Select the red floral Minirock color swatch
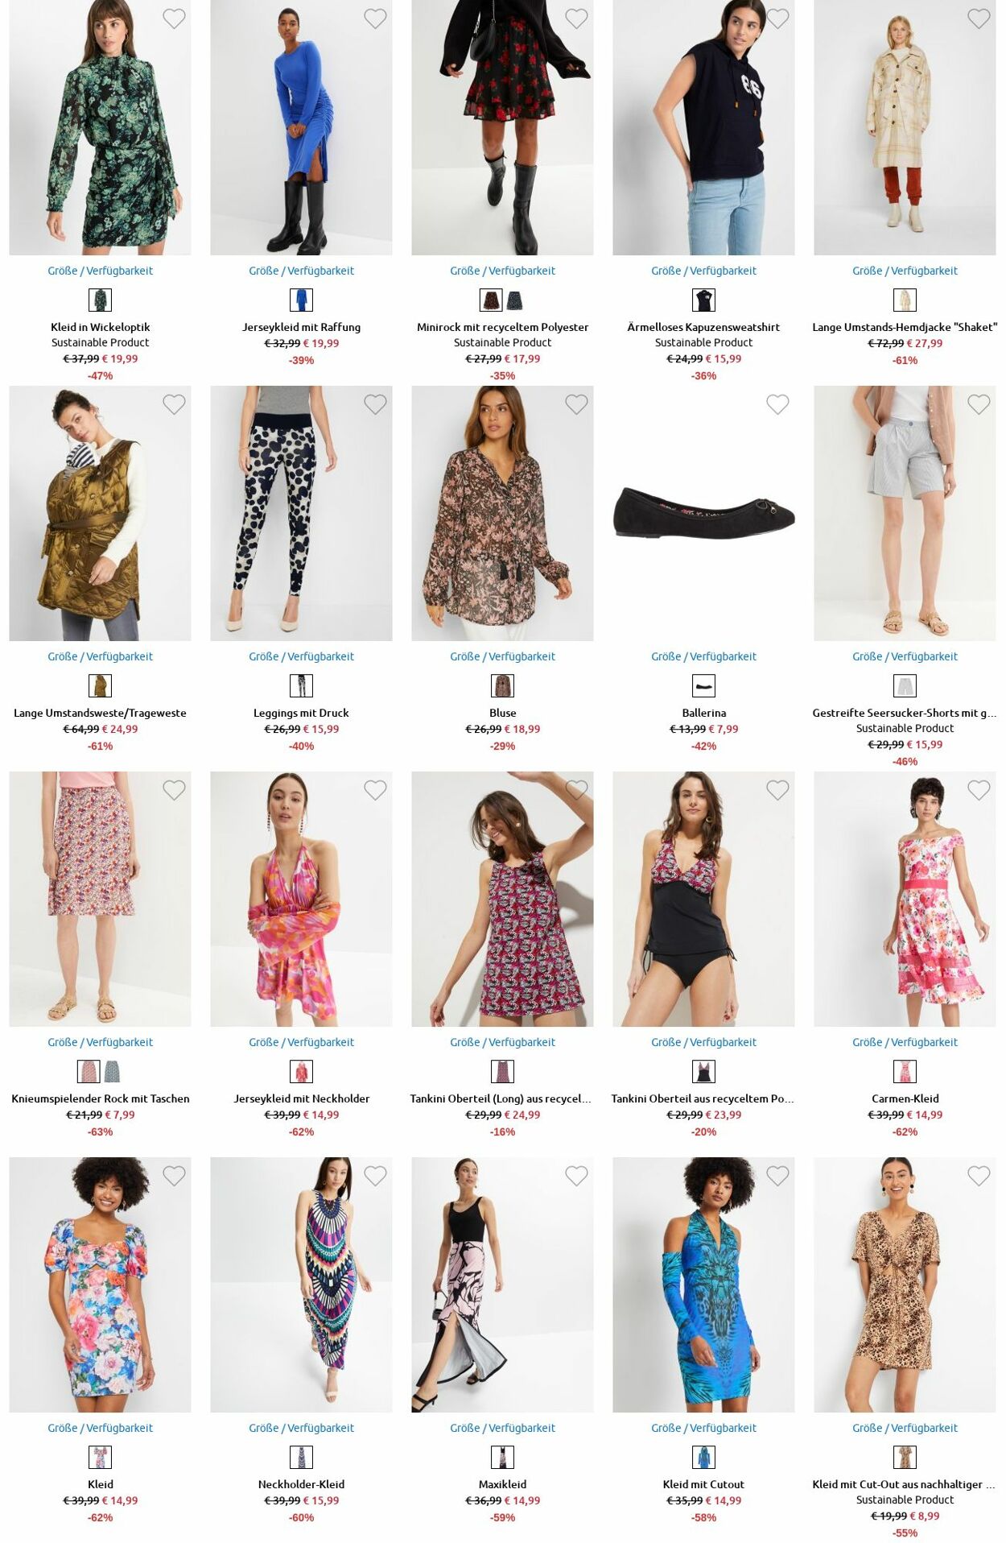This screenshot has width=1006, height=1543. point(491,300)
